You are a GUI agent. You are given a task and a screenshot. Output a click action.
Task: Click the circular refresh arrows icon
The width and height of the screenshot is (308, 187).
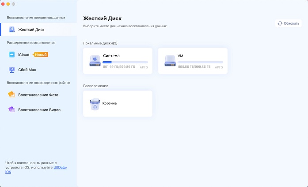pyautogui.click(x=280, y=23)
